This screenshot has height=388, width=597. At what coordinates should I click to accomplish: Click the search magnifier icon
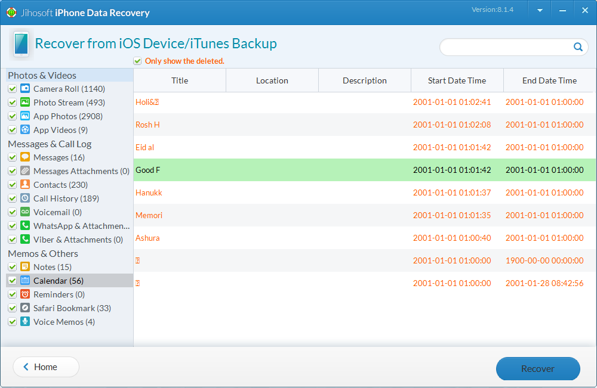point(577,46)
